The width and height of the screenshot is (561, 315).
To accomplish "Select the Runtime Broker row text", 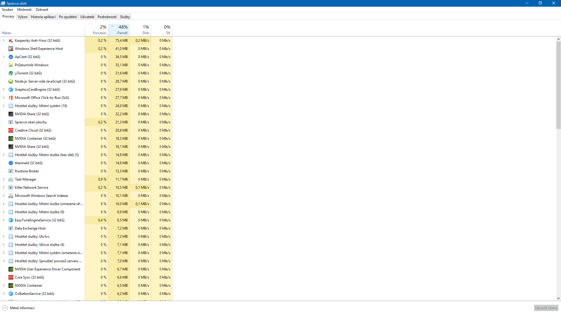I will [x=27, y=171].
